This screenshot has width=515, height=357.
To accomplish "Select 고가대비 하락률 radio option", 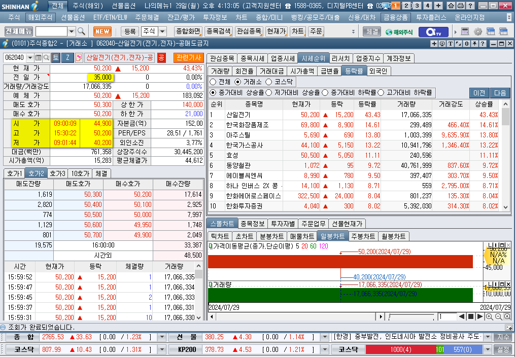I will (381, 92).
